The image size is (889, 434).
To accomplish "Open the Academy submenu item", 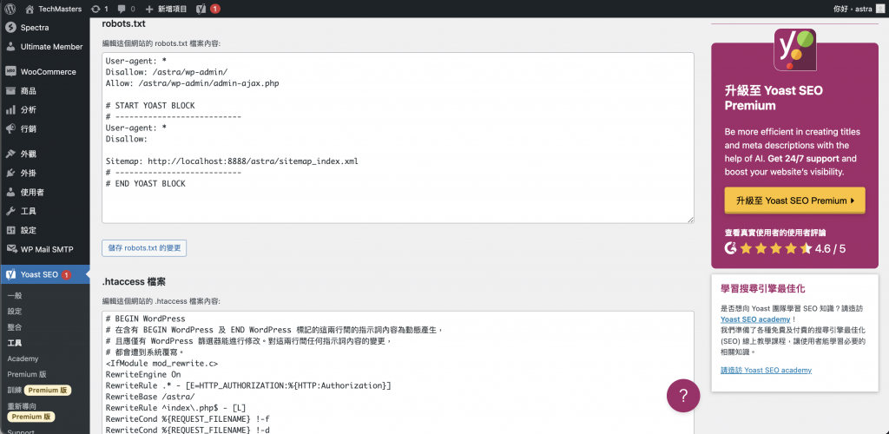I will (23, 358).
